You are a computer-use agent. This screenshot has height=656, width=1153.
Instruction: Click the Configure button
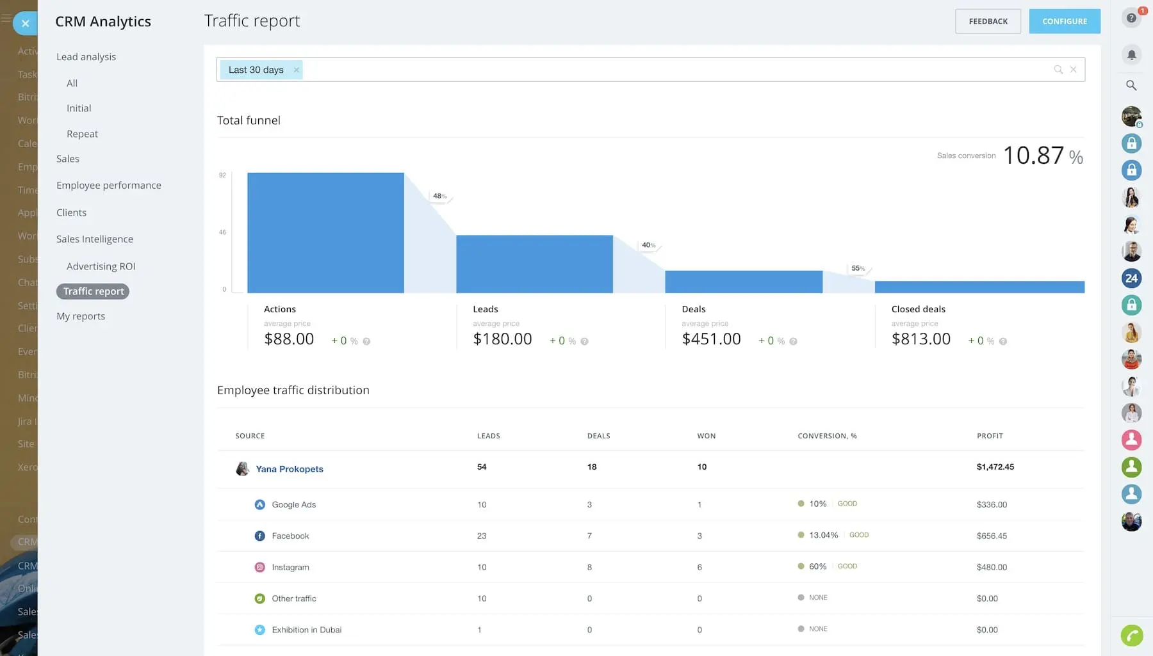[x=1064, y=21]
